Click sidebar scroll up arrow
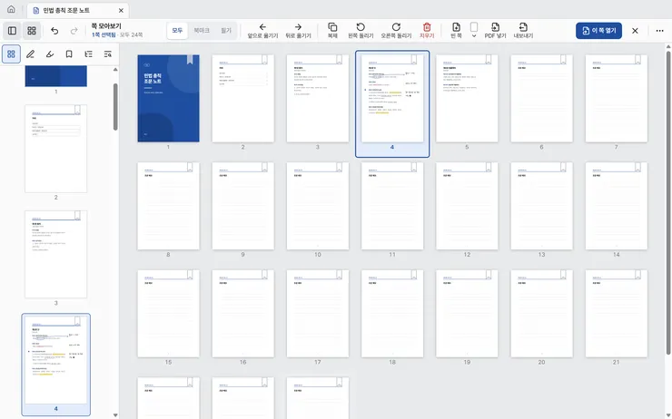672x419 pixels. pos(115,69)
